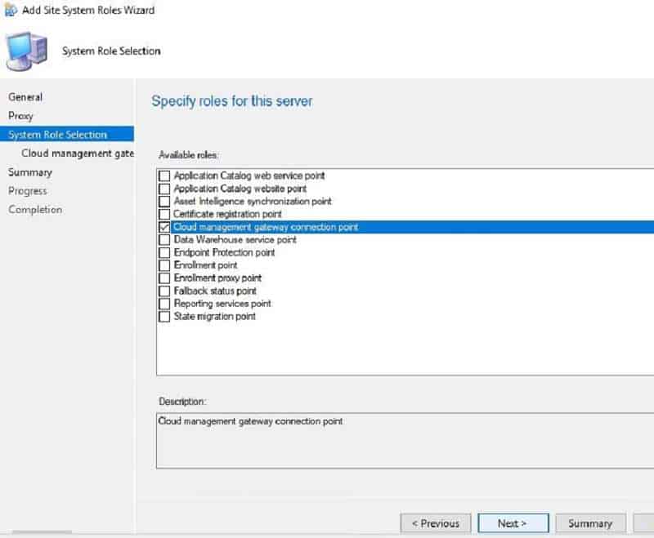The width and height of the screenshot is (654, 538).
Task: Tick Asset Intelligence synchronization point checkbox
Action: tap(164, 202)
